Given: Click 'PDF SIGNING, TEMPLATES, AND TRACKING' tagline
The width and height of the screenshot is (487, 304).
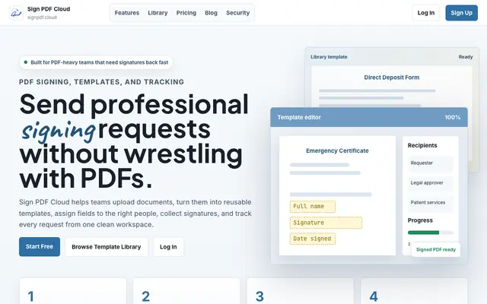Looking at the screenshot, I should (x=101, y=82).
